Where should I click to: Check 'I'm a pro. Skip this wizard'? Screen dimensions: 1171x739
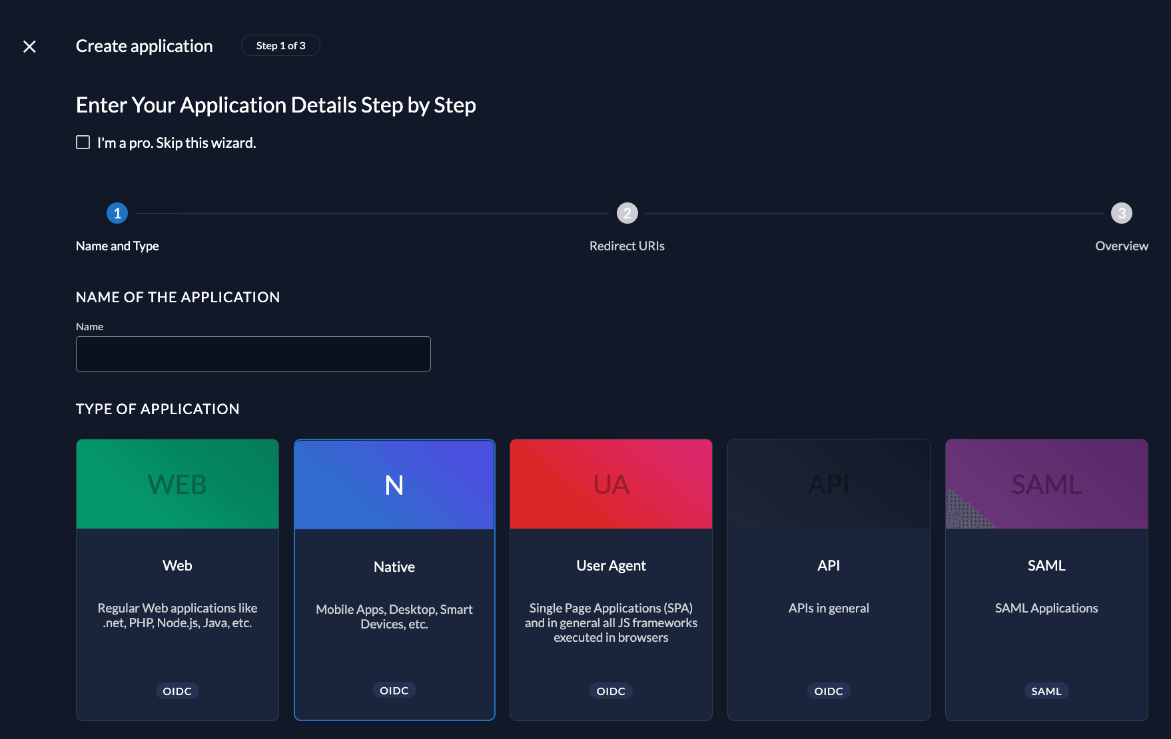pyautogui.click(x=82, y=141)
